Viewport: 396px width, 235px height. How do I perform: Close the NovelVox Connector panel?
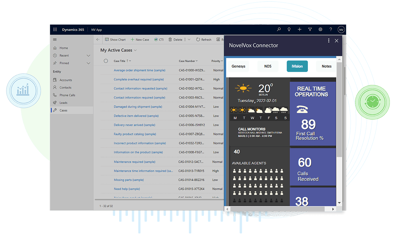point(336,41)
